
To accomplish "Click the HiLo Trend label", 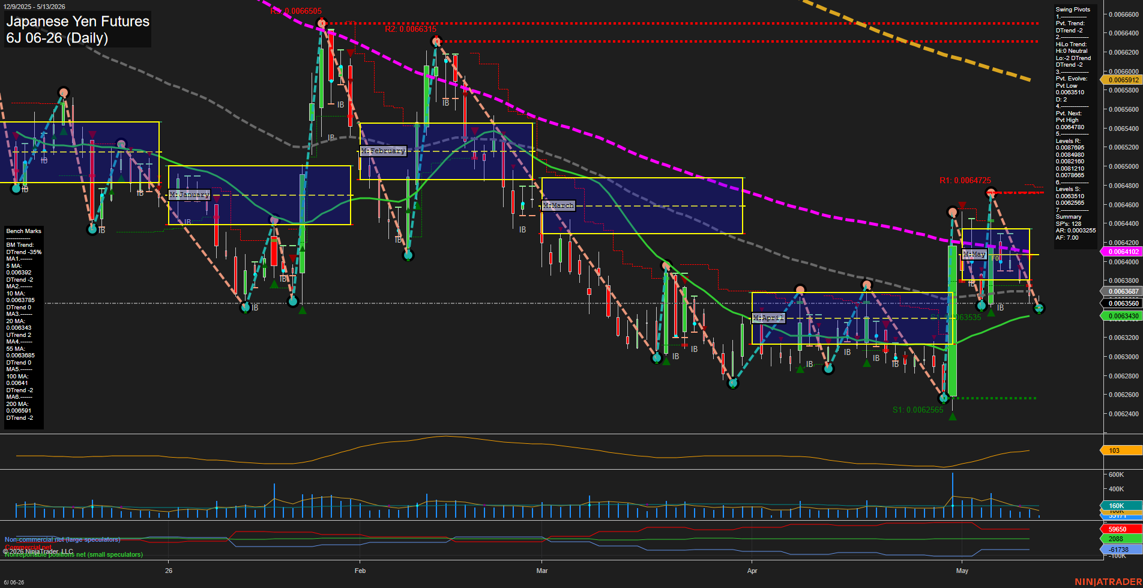I will [x=1072, y=44].
